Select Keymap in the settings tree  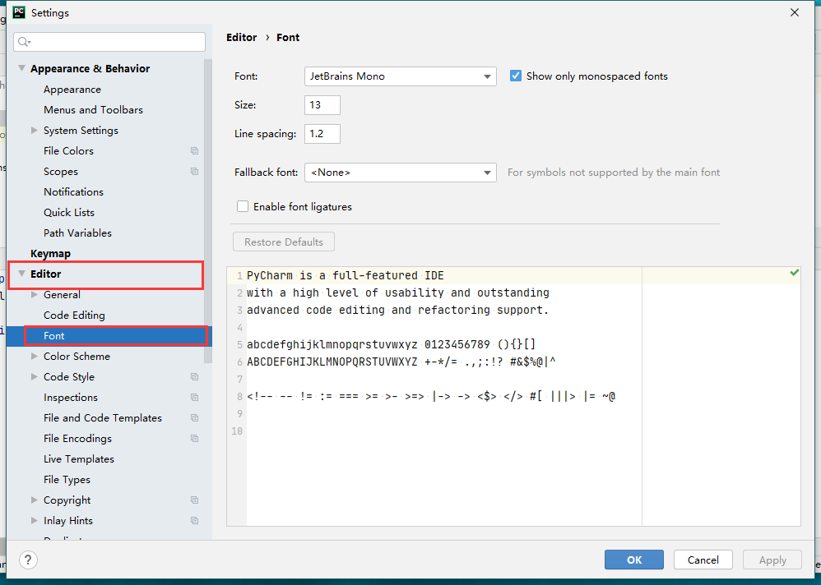[x=50, y=254]
